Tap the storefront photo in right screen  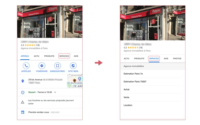(152, 23)
